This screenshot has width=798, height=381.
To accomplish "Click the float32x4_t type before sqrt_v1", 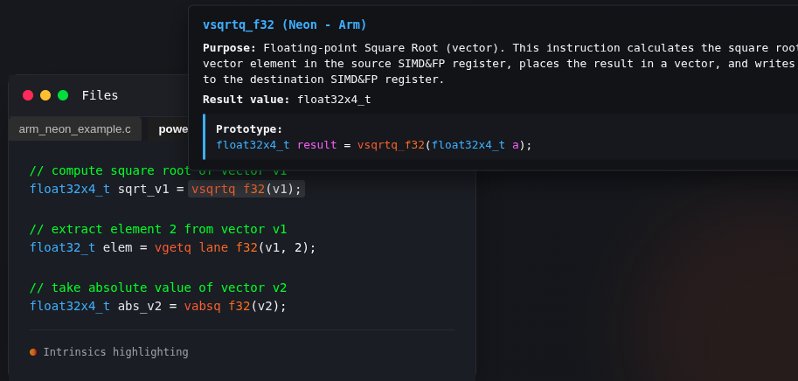I will [x=70, y=190].
